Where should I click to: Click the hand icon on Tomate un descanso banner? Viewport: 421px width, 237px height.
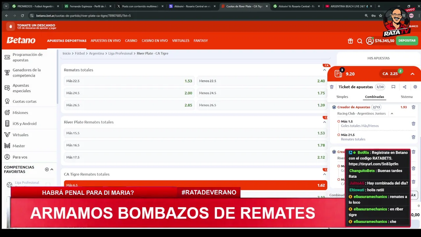click(11, 26)
